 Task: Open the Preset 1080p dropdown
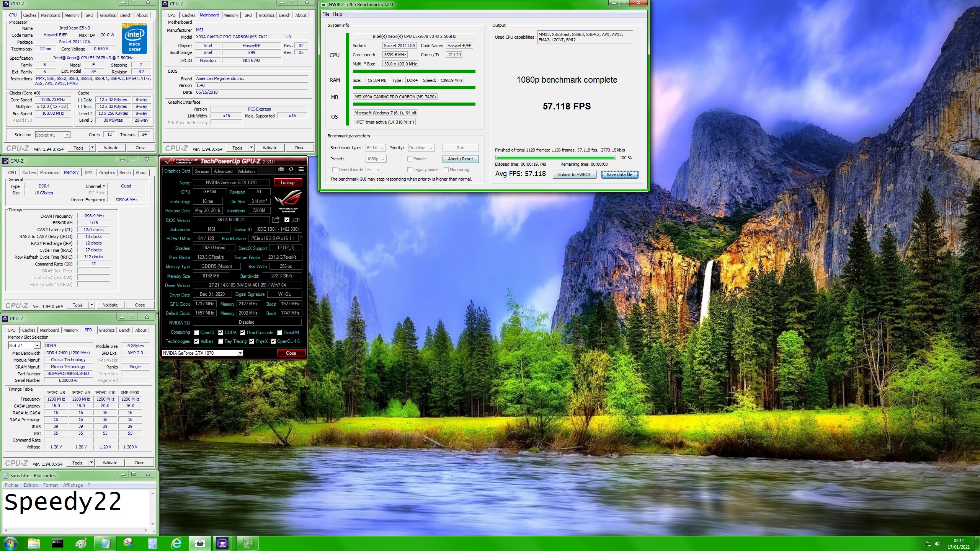pos(376,159)
